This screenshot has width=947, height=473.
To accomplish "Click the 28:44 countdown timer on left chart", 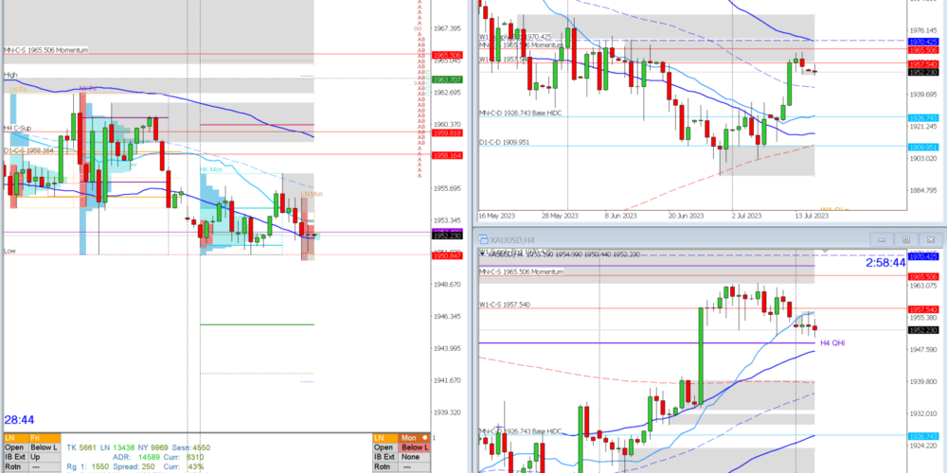I will coord(19,419).
